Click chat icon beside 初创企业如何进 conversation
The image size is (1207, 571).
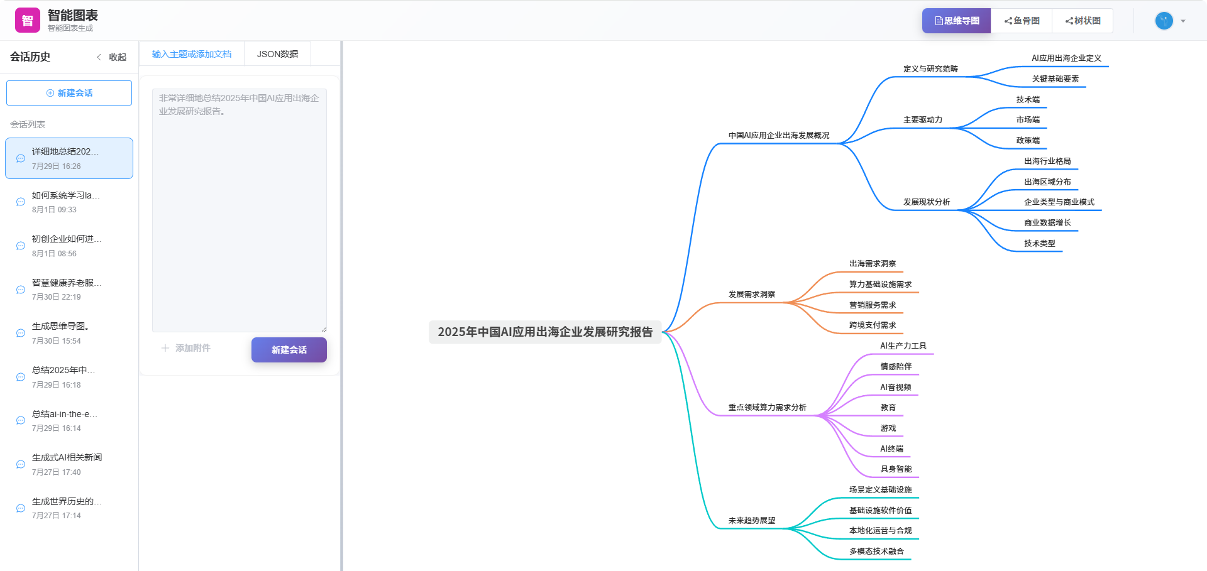[21, 246]
